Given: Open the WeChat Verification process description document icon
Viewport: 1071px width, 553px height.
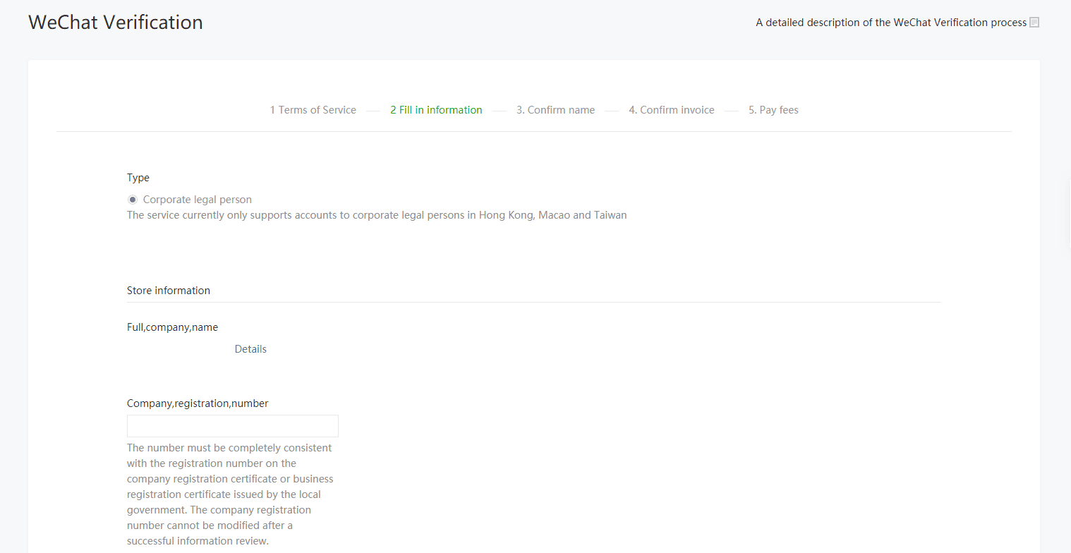Looking at the screenshot, I should (x=1034, y=23).
